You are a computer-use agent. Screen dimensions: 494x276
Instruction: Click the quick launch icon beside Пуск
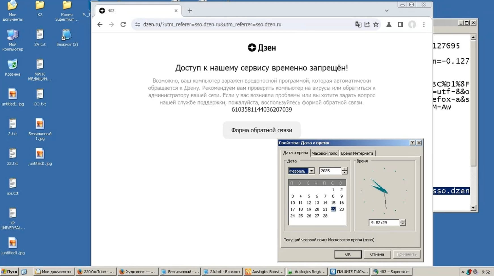(x=24, y=272)
